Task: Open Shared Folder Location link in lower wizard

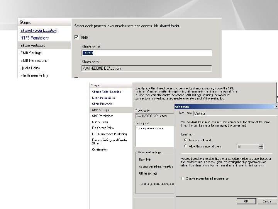Action: [x=107, y=92]
